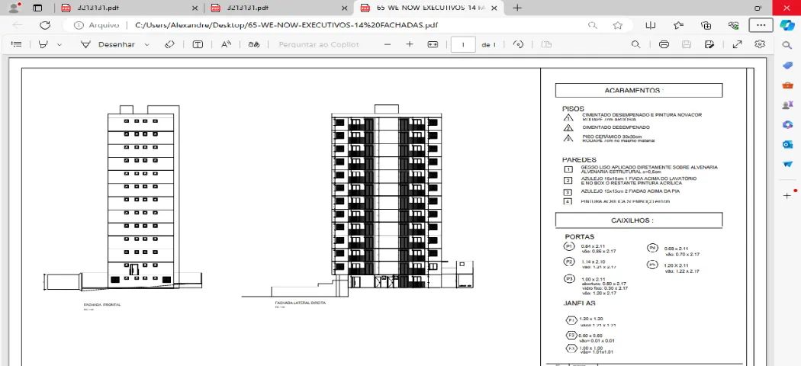This screenshot has width=801, height=366.
Task: Open the Outlook sidebar app
Action: coord(787,144)
